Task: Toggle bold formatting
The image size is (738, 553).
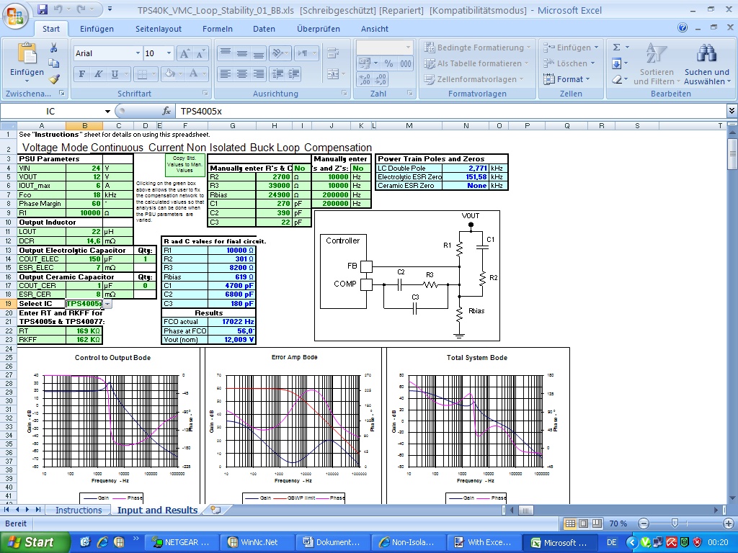Action: tap(82, 74)
